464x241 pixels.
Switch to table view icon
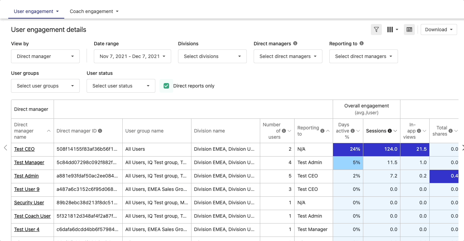click(409, 30)
